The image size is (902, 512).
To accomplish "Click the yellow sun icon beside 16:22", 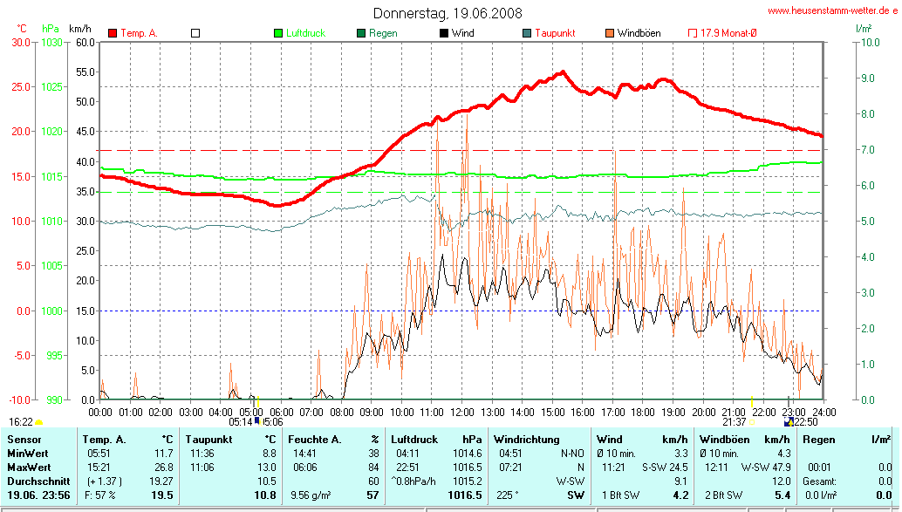I will [39, 422].
